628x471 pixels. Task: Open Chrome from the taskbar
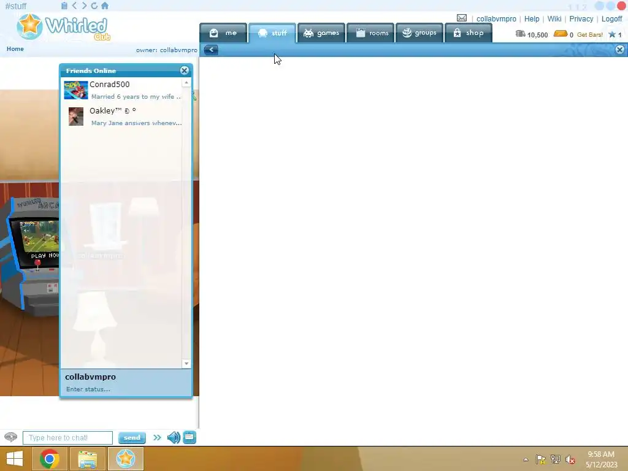50,459
